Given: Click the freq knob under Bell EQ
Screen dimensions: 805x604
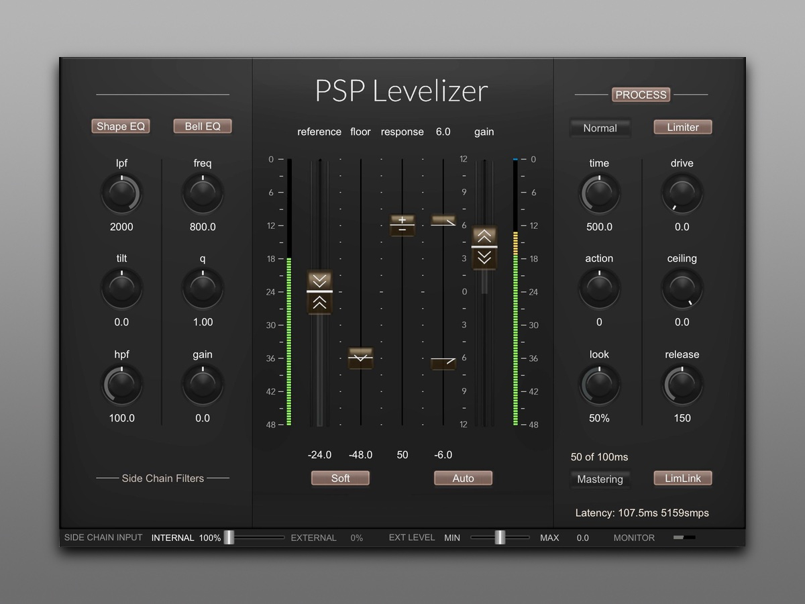Looking at the screenshot, I should [x=203, y=193].
